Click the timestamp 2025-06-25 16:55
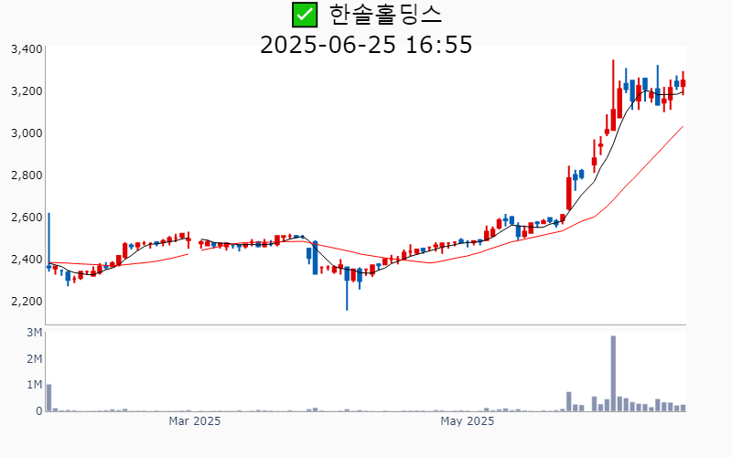The image size is (732, 457). pos(366,45)
